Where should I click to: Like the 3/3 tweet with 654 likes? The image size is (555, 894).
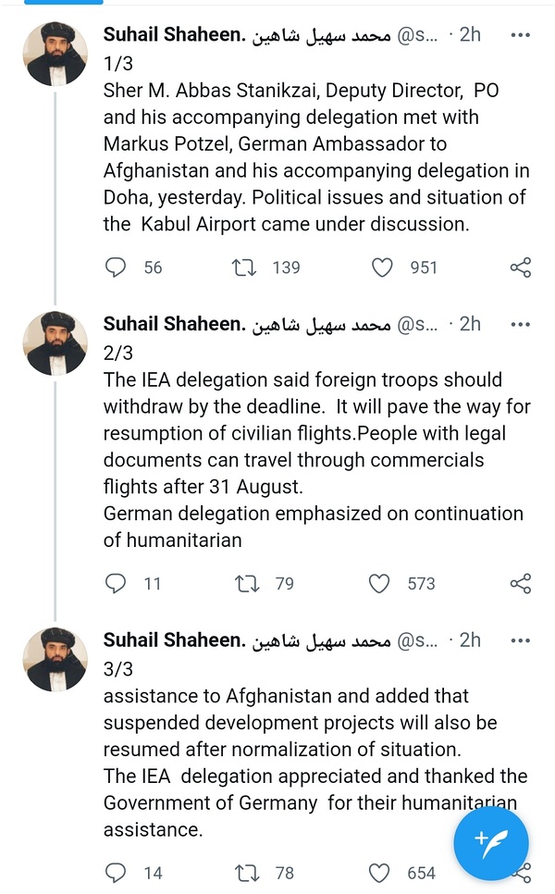click(x=379, y=872)
